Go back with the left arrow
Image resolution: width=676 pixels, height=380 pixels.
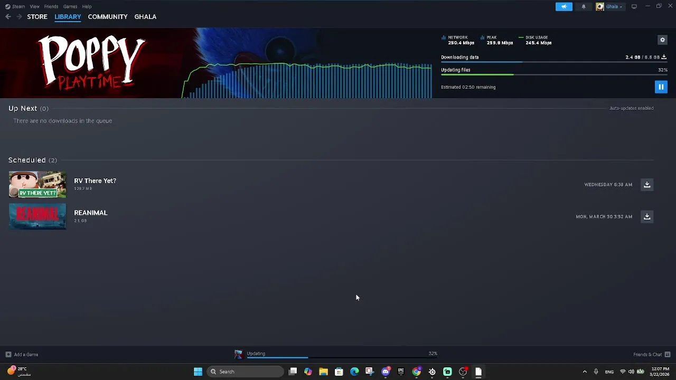pos(8,17)
